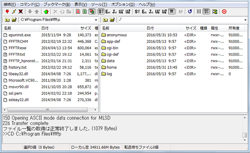250x153 pixels.
Task: Select local file FFFTP.exe
Action: (x=15, y=48)
